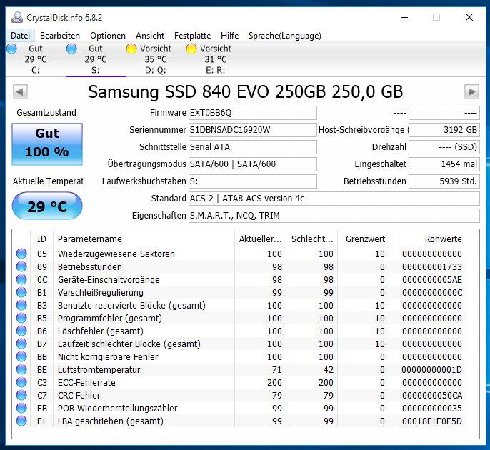Image resolution: width=490 pixels, height=450 pixels.
Task: Click status orb of row 09 Betriebsstunden
Action: (x=21, y=266)
